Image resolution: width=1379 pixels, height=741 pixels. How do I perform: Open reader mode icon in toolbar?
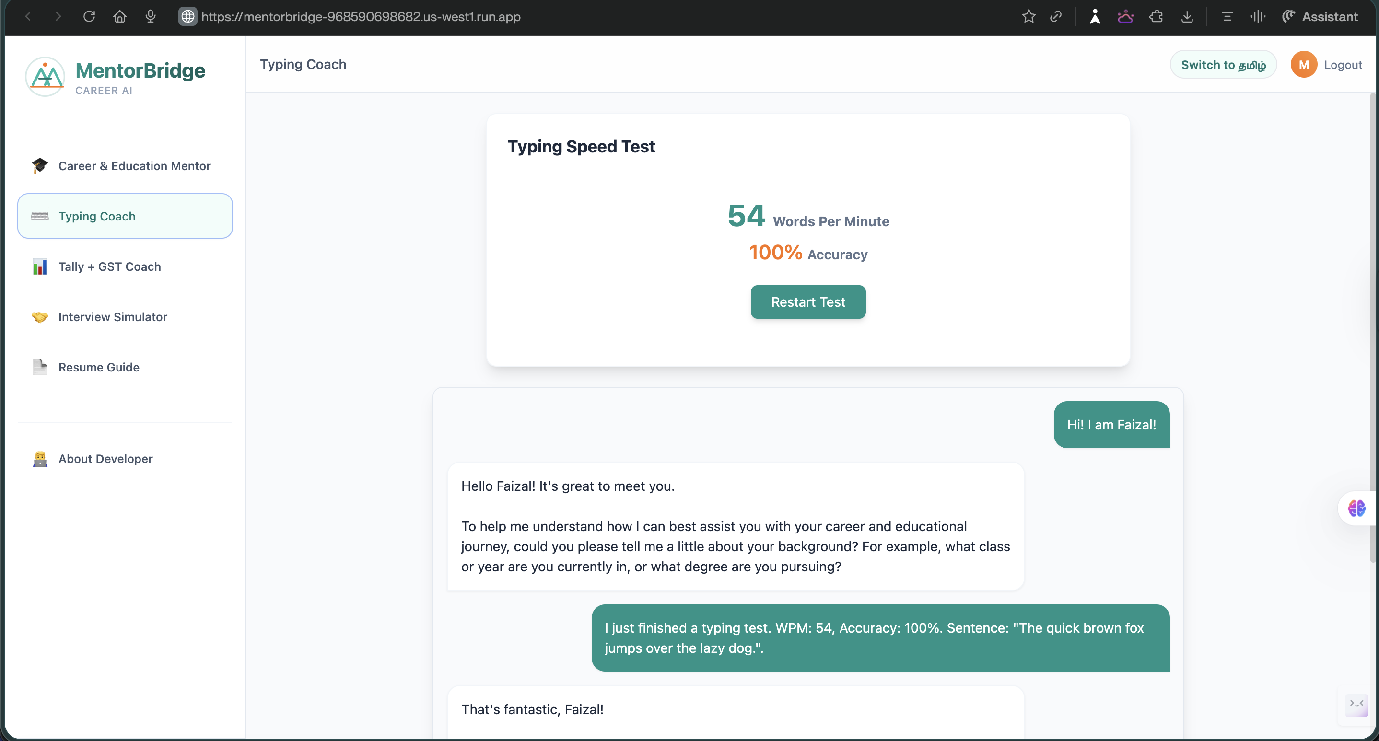(x=1227, y=17)
